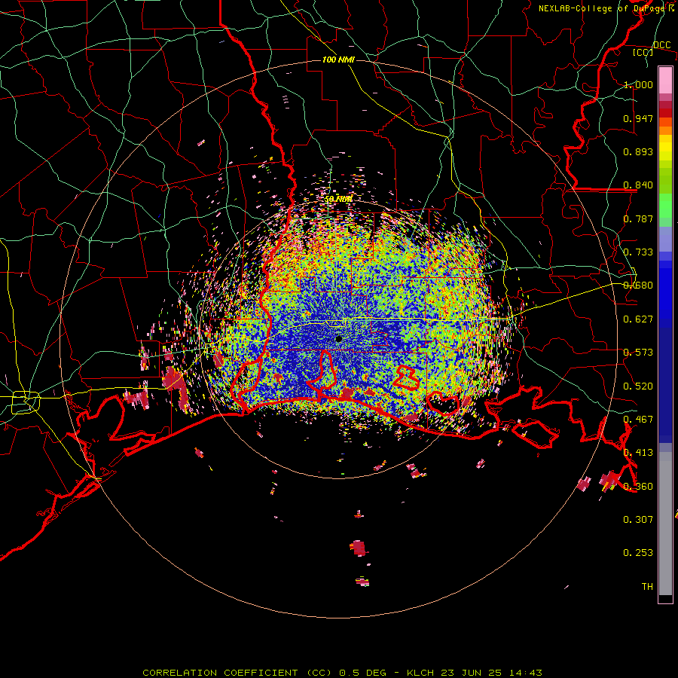The height and width of the screenshot is (678, 678).
Task: Select the 0.520 scale value
Action: pos(638,386)
